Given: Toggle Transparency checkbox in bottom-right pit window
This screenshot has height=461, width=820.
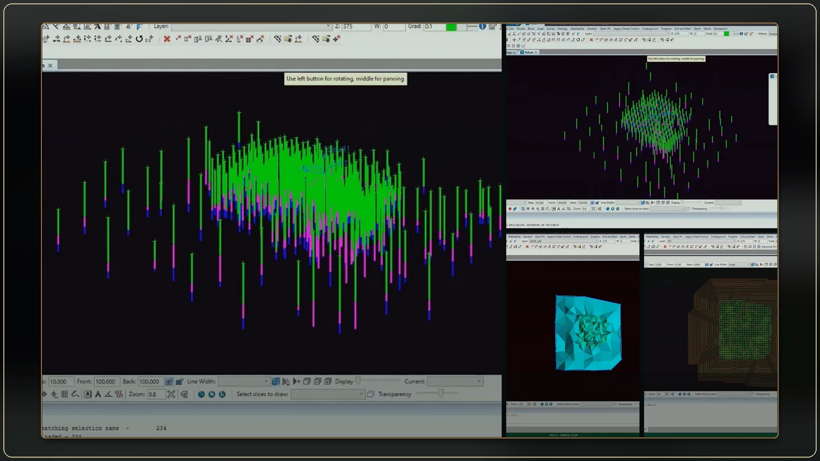Looking at the screenshot, I should pyautogui.click(x=753, y=394).
